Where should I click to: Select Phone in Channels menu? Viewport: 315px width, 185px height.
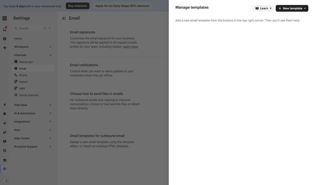pyautogui.click(x=23, y=75)
